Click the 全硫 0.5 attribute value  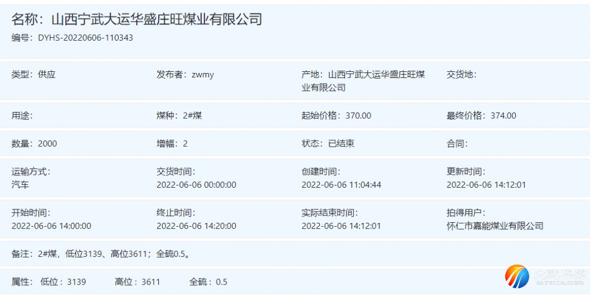(x=221, y=282)
